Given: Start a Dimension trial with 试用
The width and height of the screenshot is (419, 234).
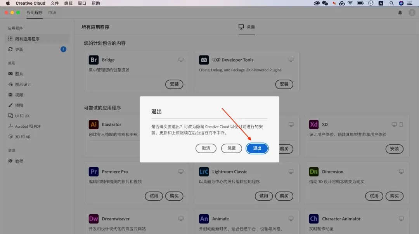Looking at the screenshot, I should click(x=374, y=196).
